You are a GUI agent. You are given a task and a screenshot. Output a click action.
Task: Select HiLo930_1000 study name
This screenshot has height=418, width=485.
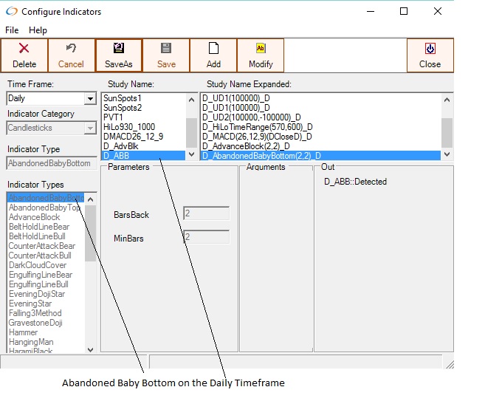[129, 126]
